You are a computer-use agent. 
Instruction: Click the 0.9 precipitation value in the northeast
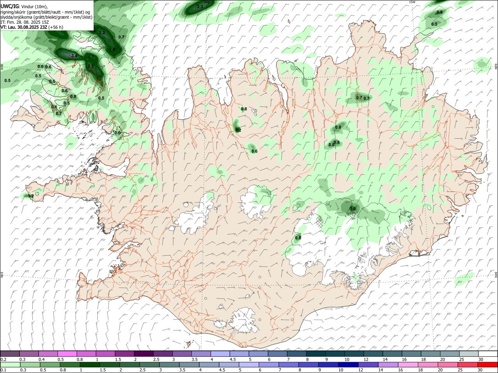(440, 12)
